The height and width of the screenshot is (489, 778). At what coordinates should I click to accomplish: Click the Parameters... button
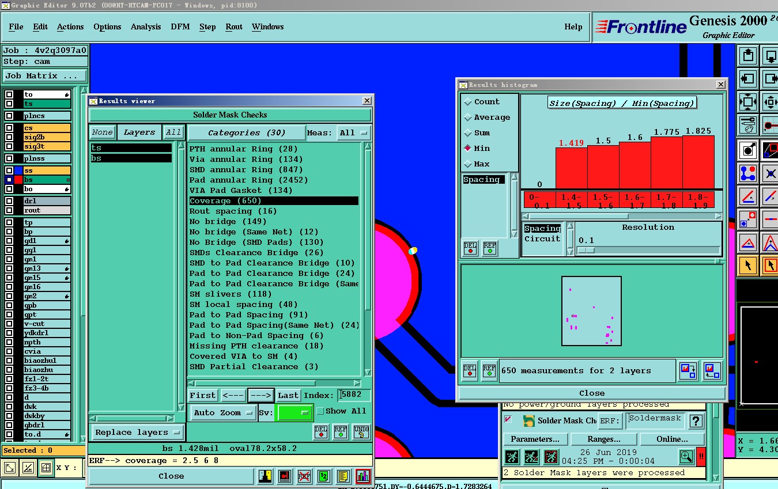[535, 439]
